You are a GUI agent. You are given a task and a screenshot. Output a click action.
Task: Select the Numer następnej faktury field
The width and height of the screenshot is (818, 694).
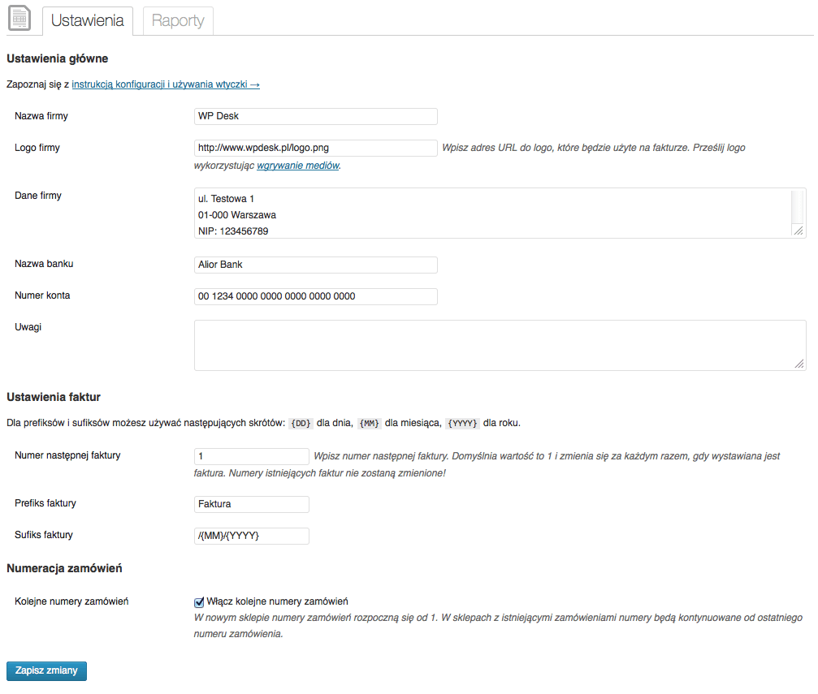coord(252,456)
